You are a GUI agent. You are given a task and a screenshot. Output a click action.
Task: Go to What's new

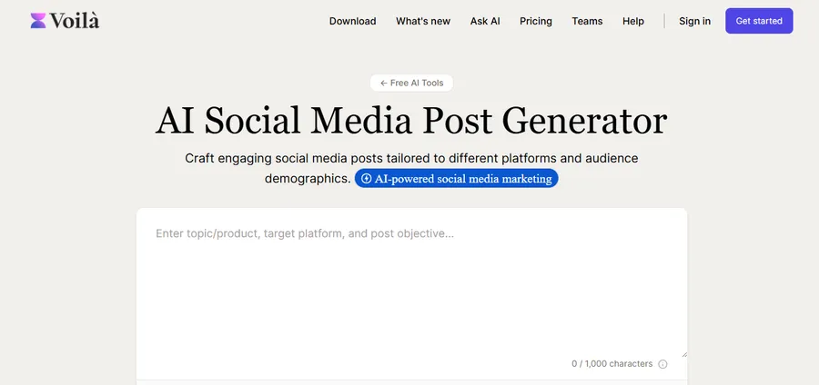(x=422, y=21)
